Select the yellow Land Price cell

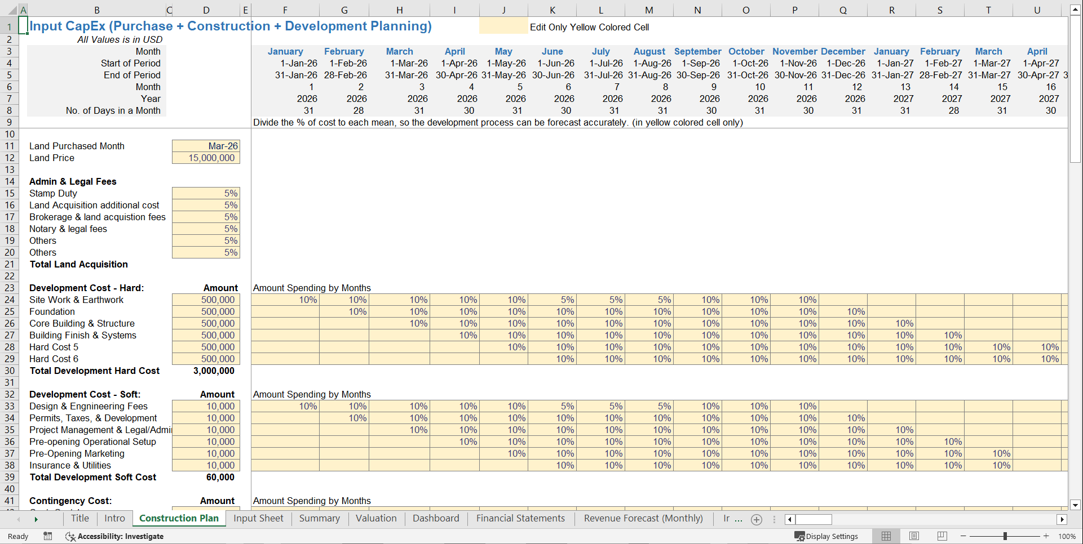[x=206, y=158]
